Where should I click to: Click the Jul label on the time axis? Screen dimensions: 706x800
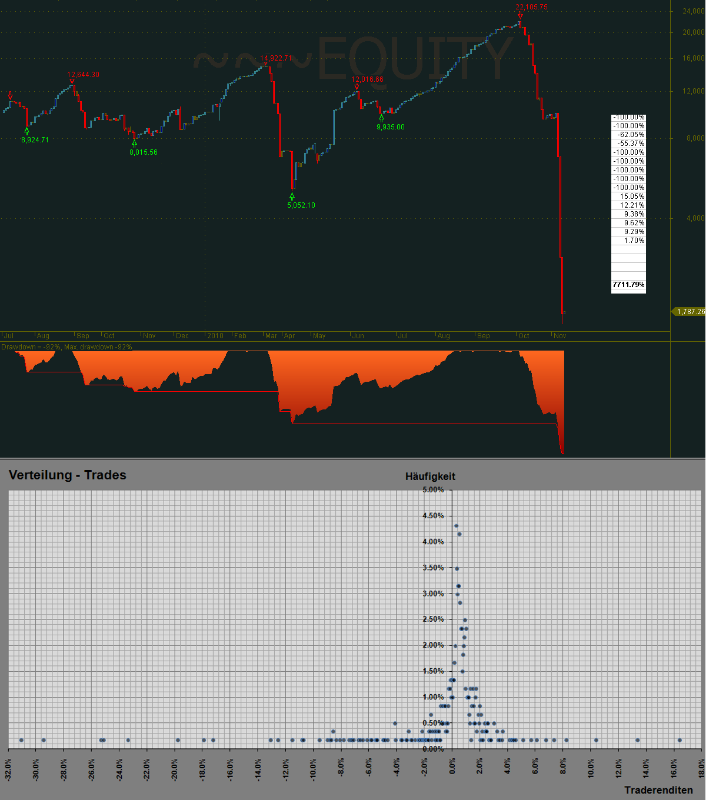[9, 335]
